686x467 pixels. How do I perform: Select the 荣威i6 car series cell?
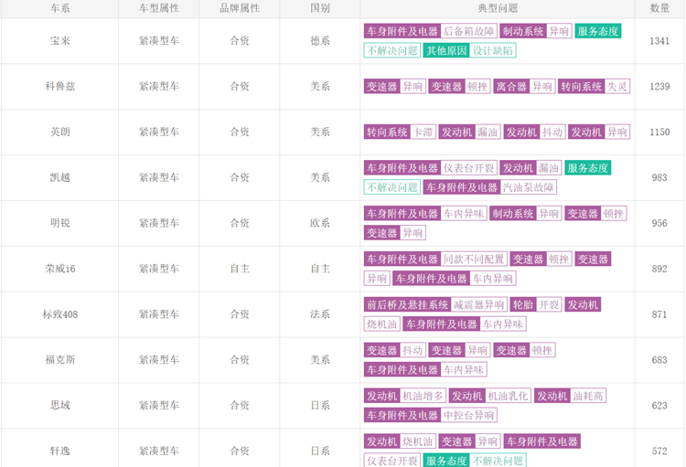tap(60, 269)
